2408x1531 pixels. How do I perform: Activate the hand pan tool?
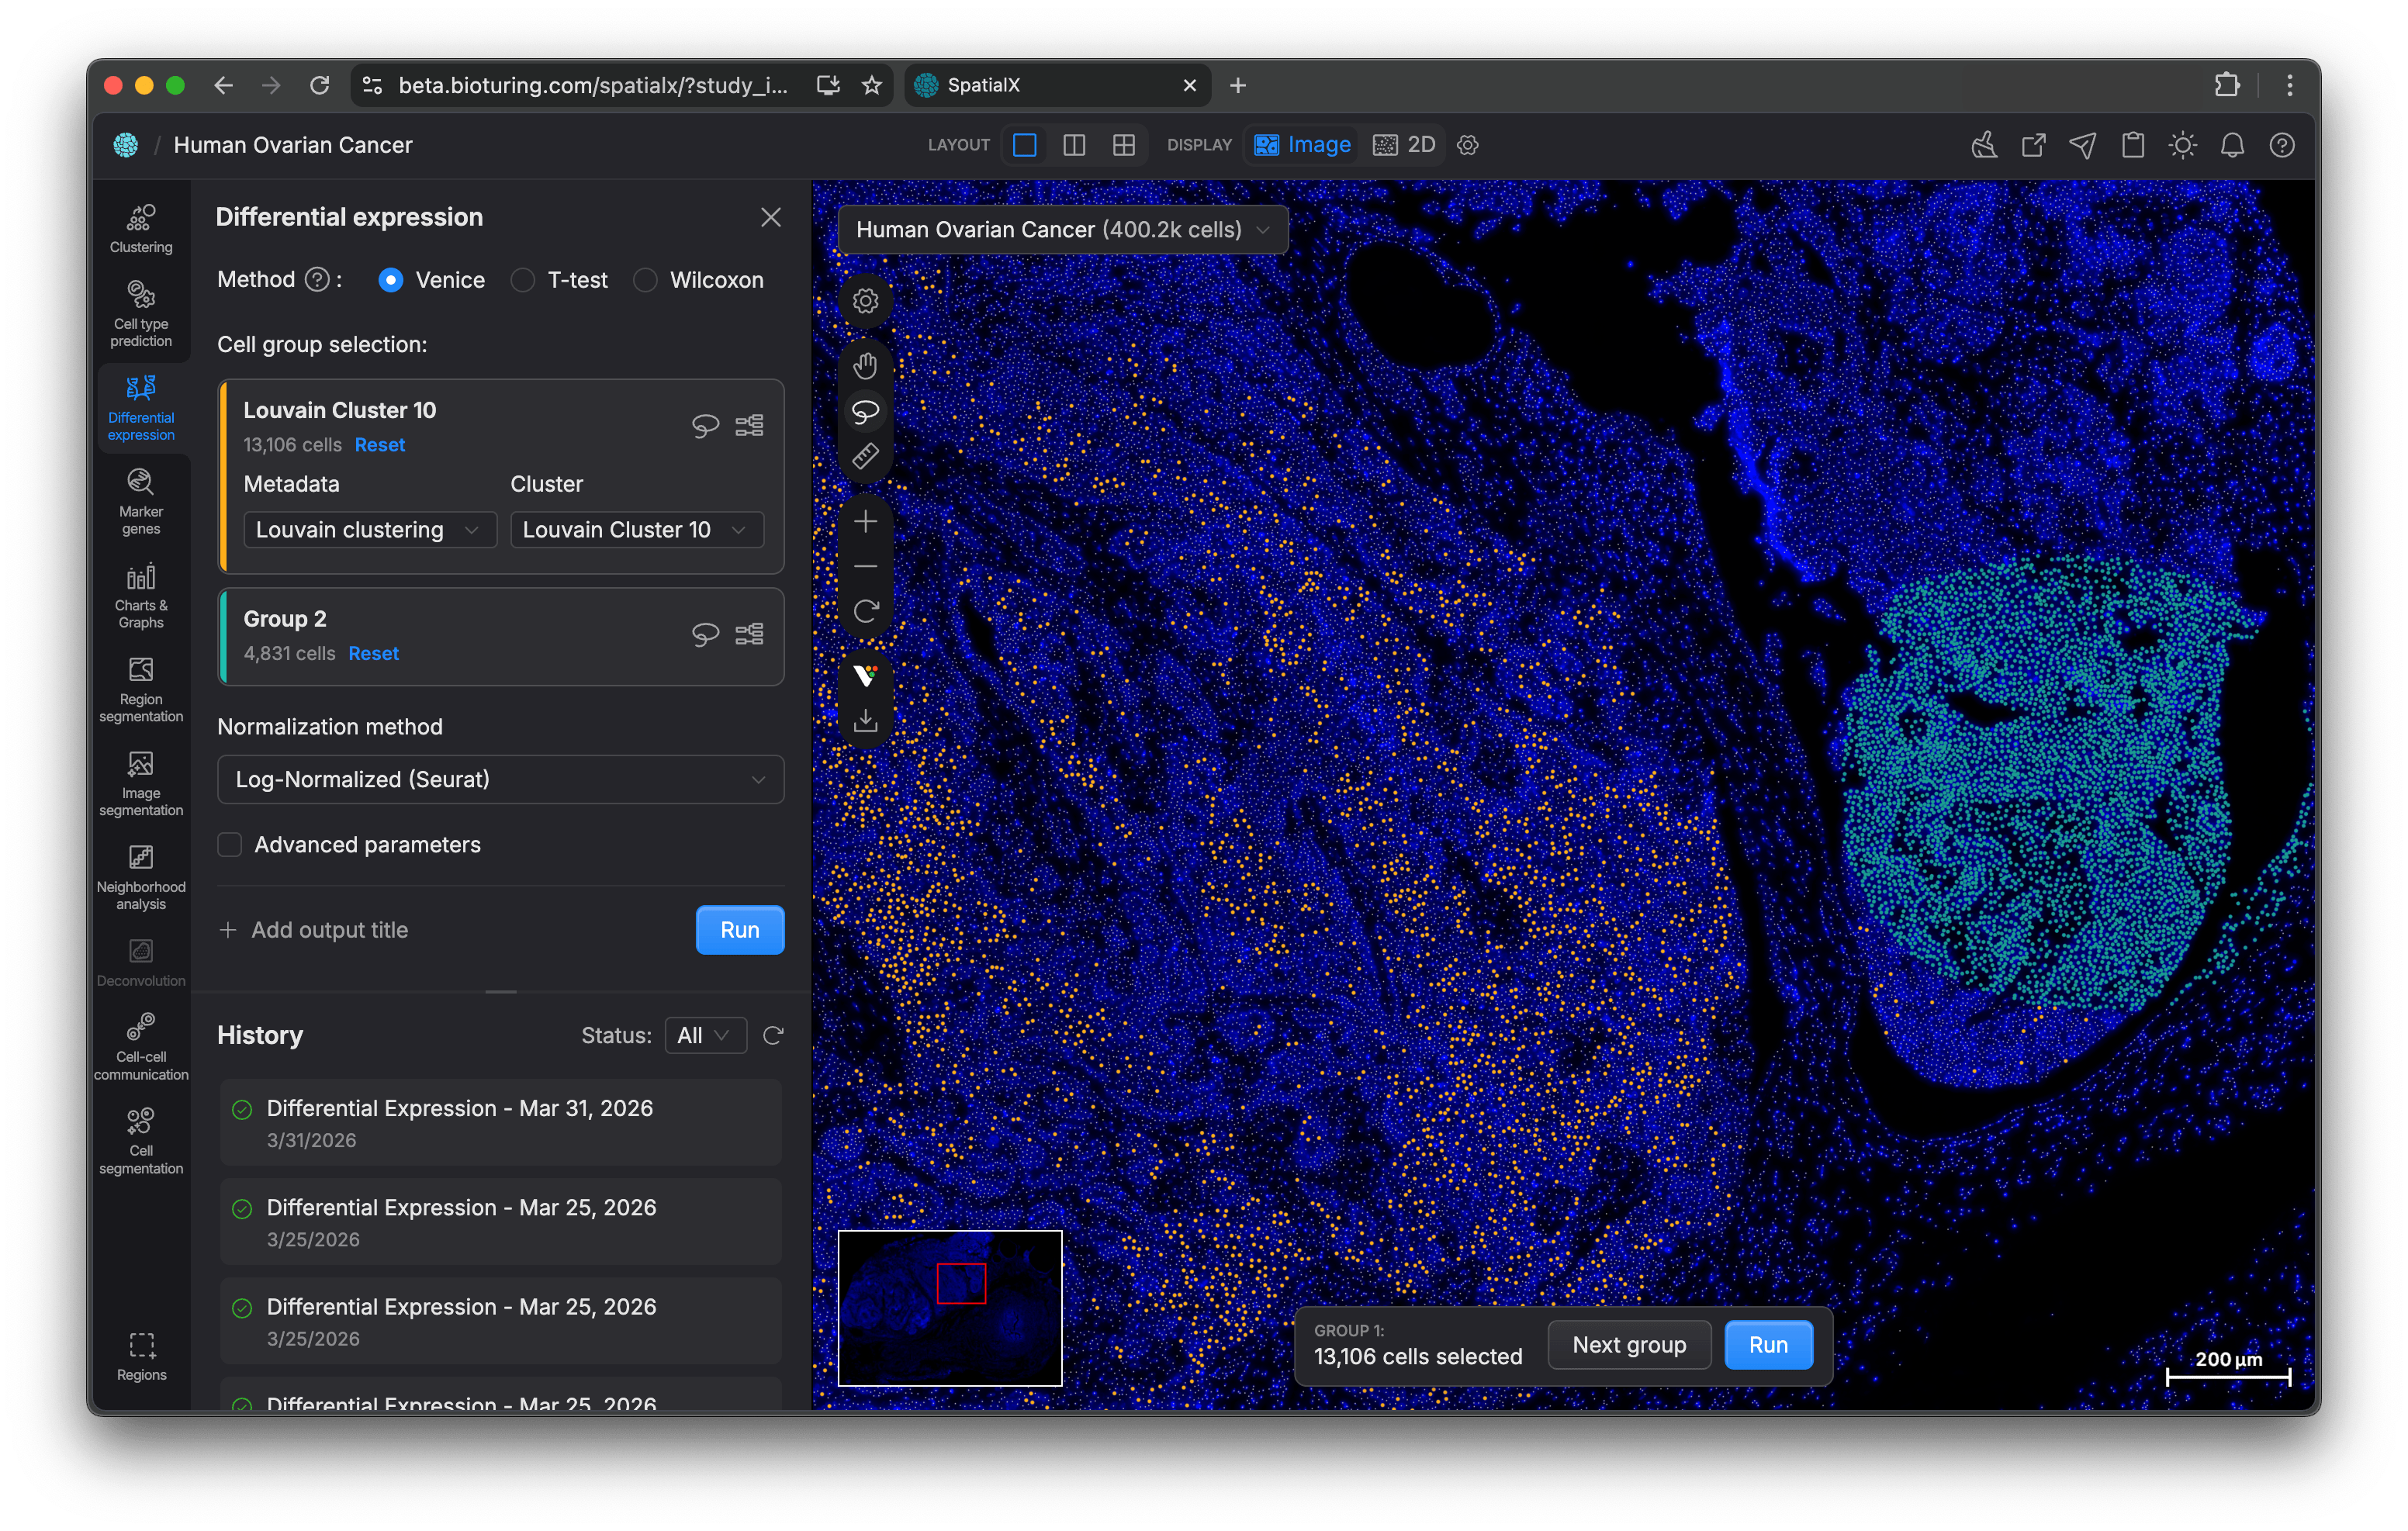[x=865, y=365]
